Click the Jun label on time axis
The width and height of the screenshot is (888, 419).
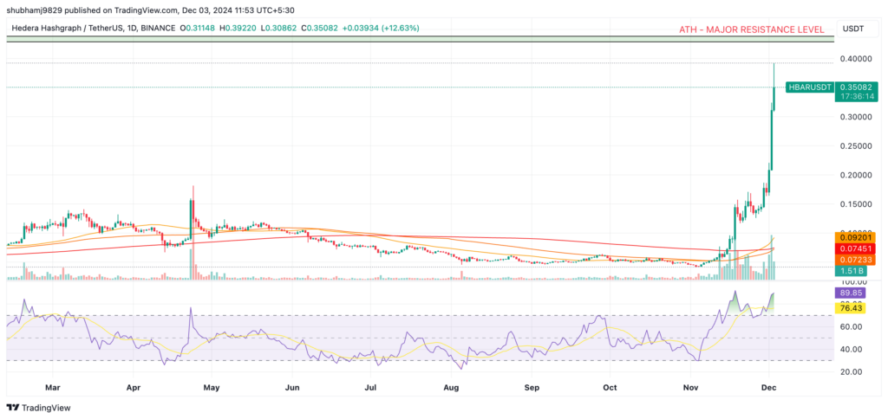[x=291, y=388]
